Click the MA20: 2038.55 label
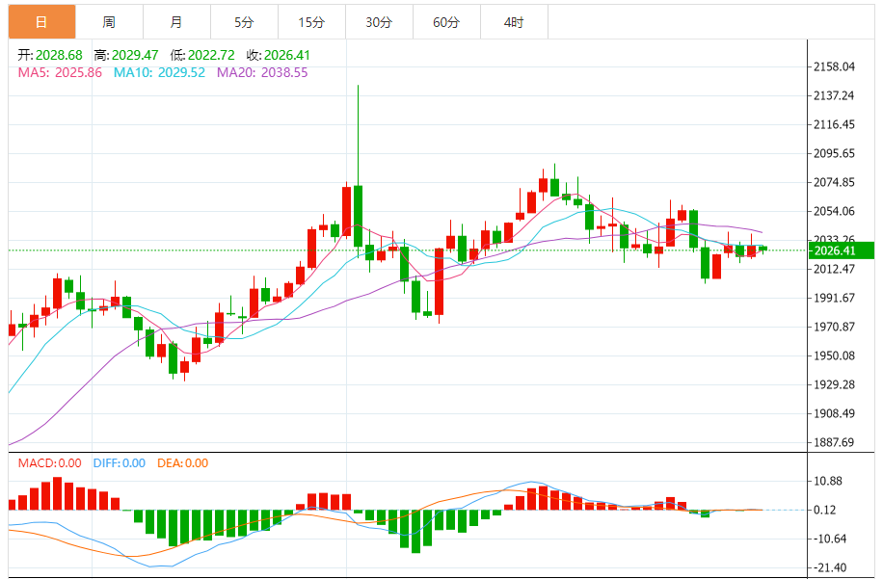The height and width of the screenshot is (579, 883). (x=262, y=72)
